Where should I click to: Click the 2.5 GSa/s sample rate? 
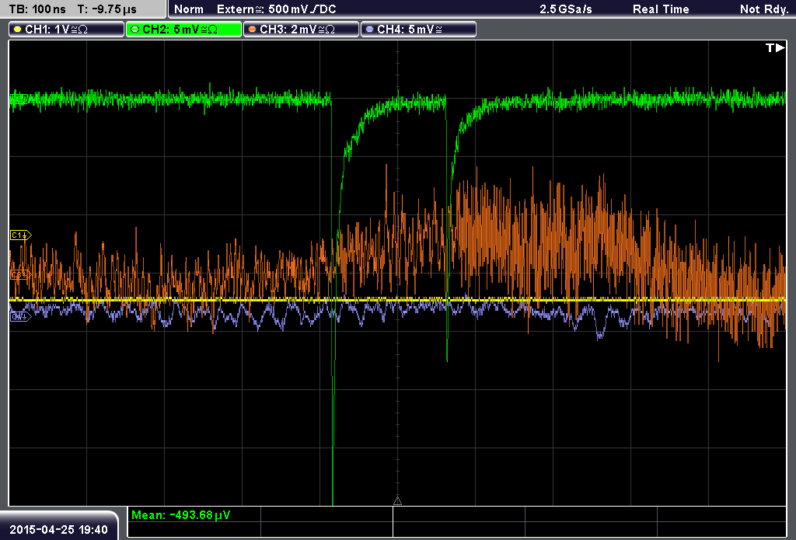566,9
